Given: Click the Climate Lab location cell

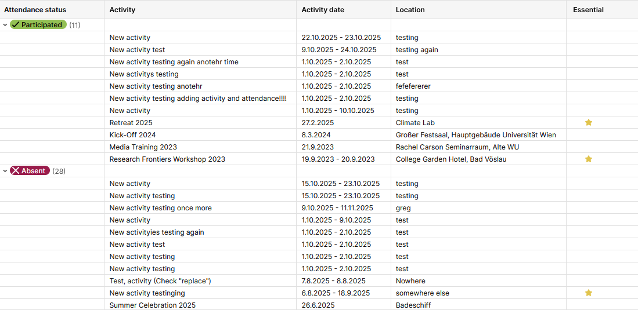Looking at the screenshot, I should coord(415,123).
